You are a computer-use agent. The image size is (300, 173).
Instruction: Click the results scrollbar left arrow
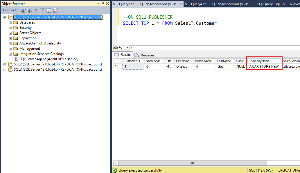coord(116,163)
